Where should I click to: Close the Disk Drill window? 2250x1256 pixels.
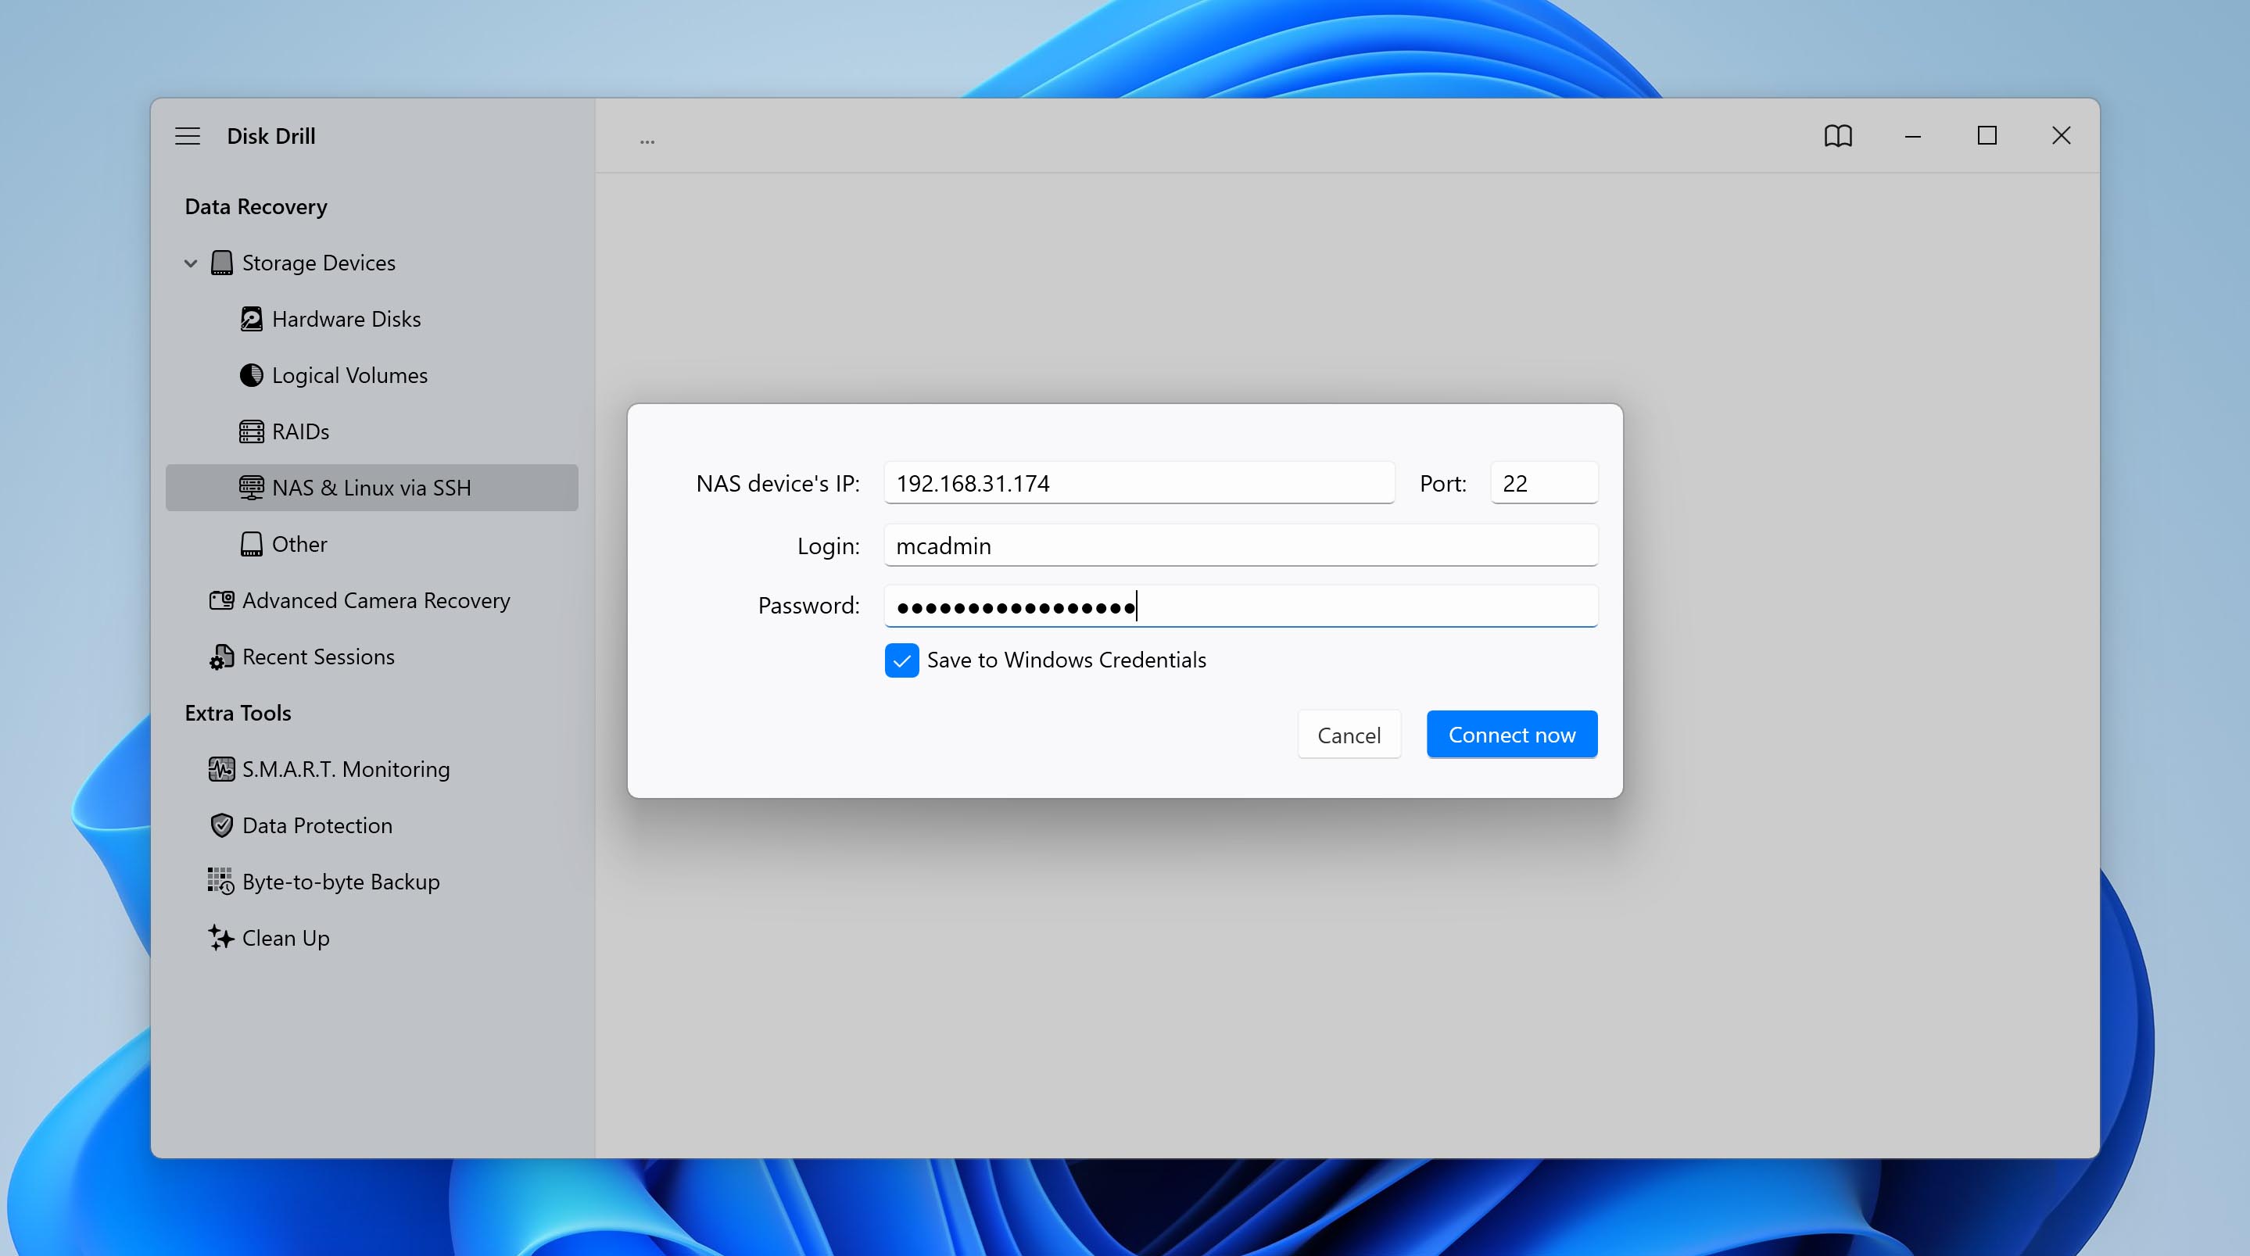pyautogui.click(x=2062, y=136)
